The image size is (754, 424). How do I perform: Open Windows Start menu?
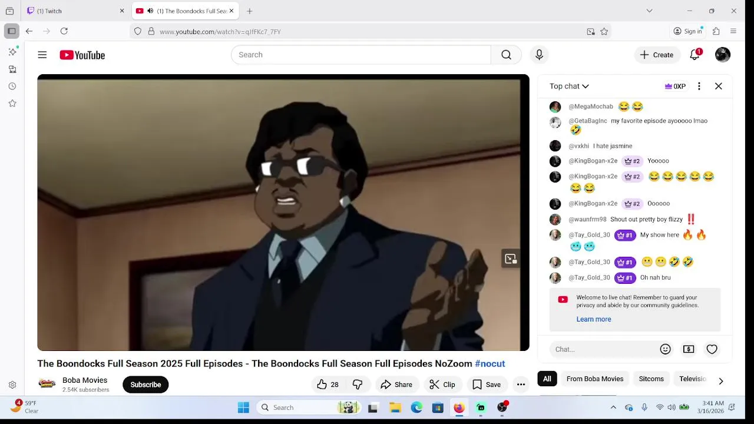[x=243, y=408]
